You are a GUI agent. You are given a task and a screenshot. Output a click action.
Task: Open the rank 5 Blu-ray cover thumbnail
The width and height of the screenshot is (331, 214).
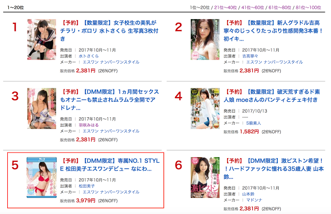(41, 177)
